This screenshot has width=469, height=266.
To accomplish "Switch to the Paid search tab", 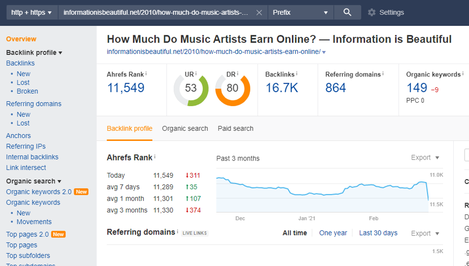I will coord(235,128).
